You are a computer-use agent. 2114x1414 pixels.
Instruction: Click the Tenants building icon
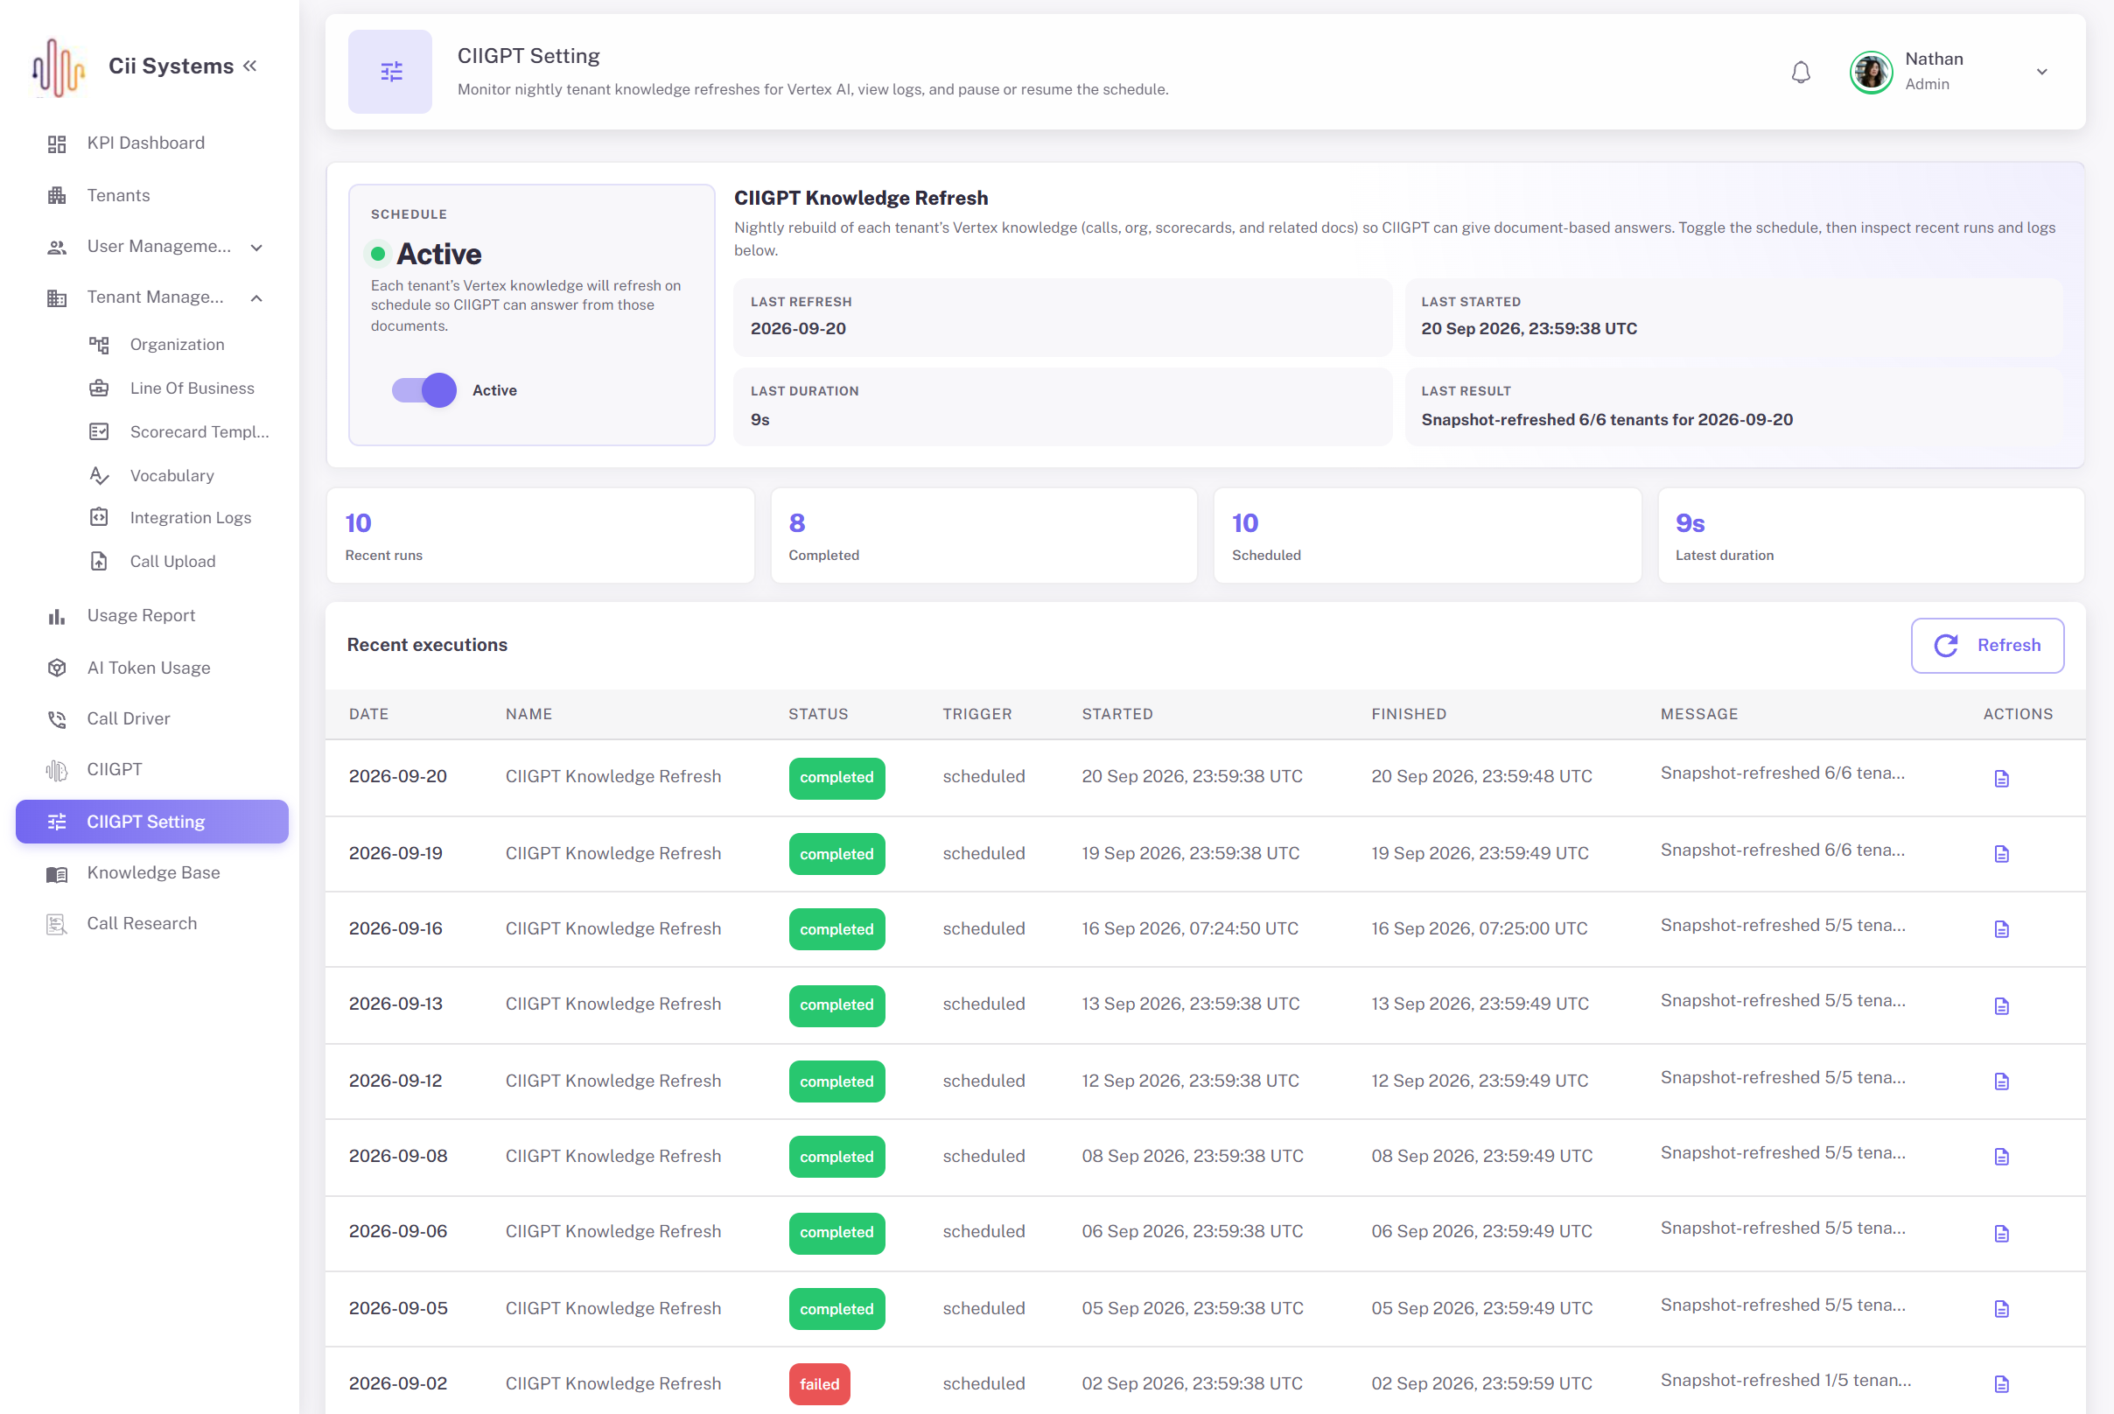click(x=57, y=196)
